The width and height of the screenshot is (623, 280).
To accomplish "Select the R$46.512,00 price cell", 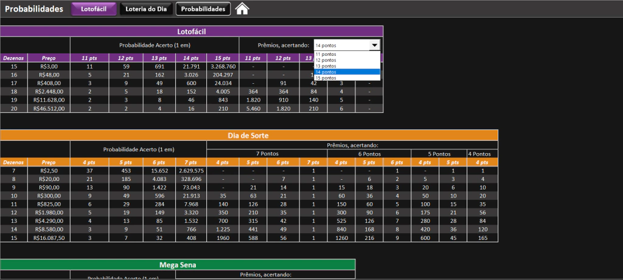I will pyautogui.click(x=49, y=108).
